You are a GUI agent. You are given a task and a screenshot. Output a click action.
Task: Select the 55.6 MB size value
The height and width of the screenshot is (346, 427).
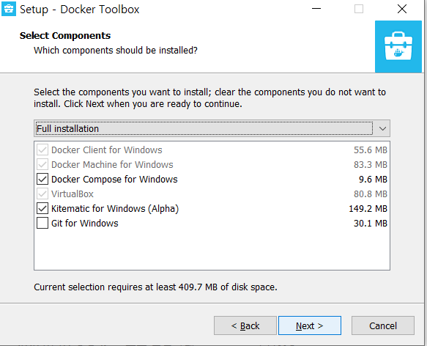click(x=371, y=150)
